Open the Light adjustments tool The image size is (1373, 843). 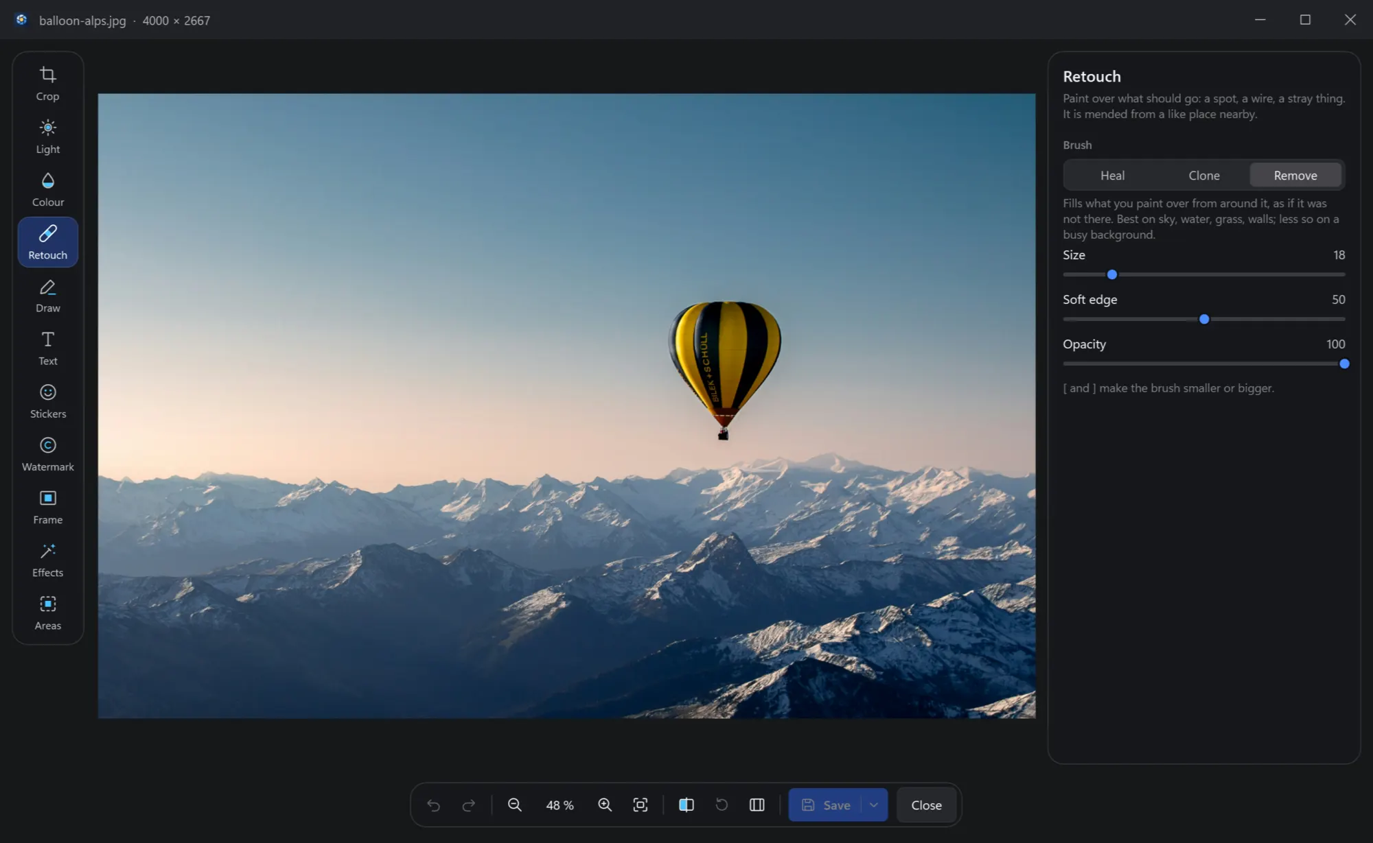pos(47,136)
